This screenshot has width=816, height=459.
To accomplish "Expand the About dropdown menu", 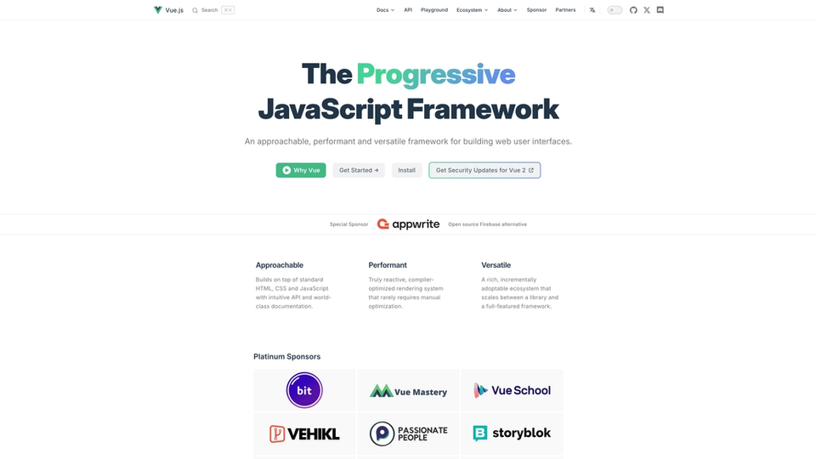I will [x=507, y=10].
